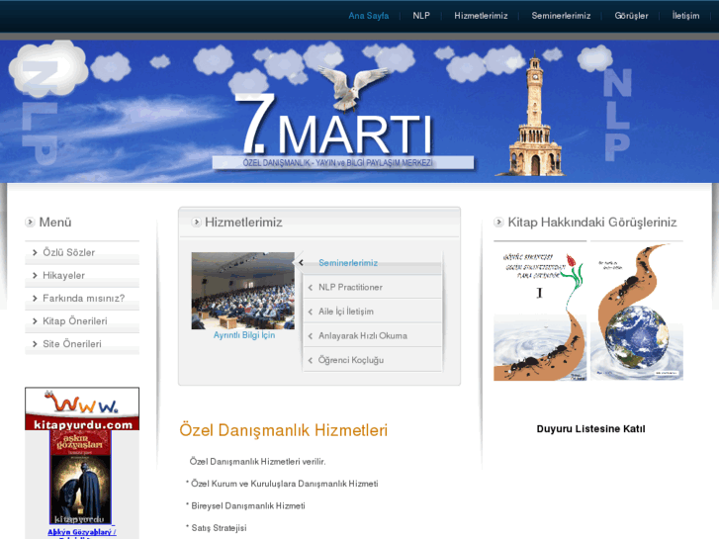Click the arrow icon beside Anlayarak Hızlı Okuma
Screen dimensions: 719x539
click(x=311, y=336)
